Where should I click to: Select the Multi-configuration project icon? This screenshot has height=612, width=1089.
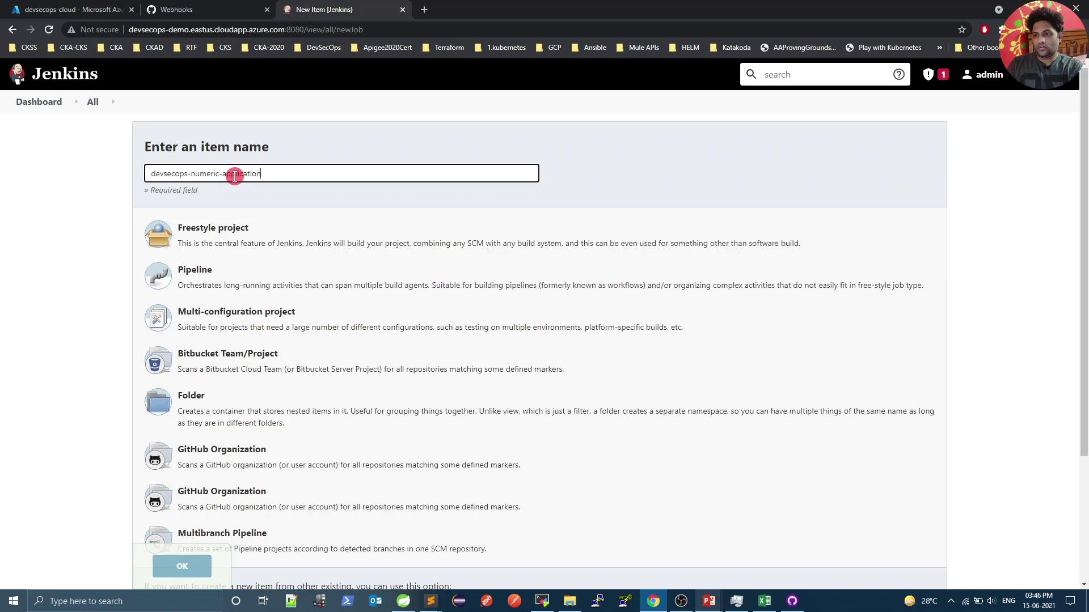click(158, 318)
